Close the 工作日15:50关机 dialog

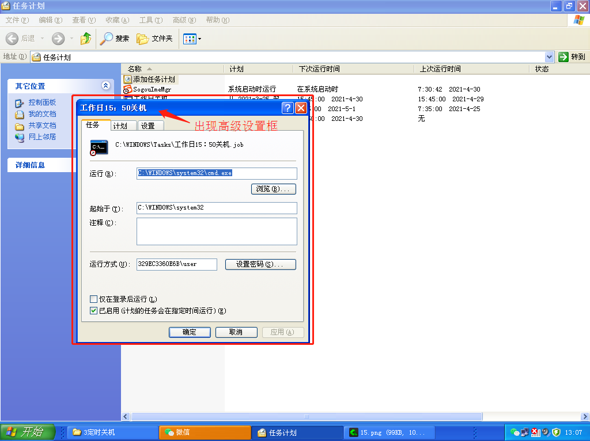click(x=301, y=108)
